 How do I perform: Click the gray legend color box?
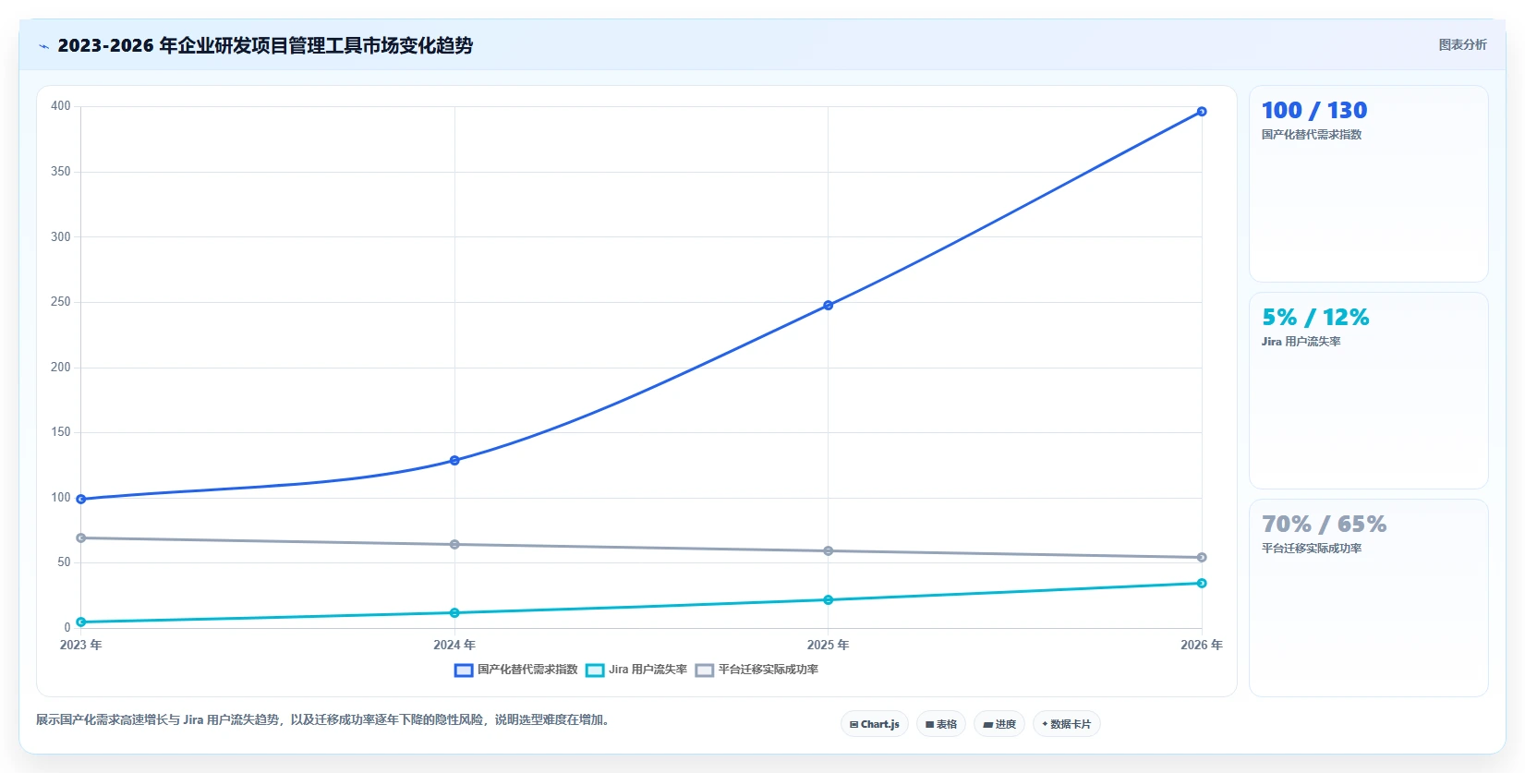[705, 670]
